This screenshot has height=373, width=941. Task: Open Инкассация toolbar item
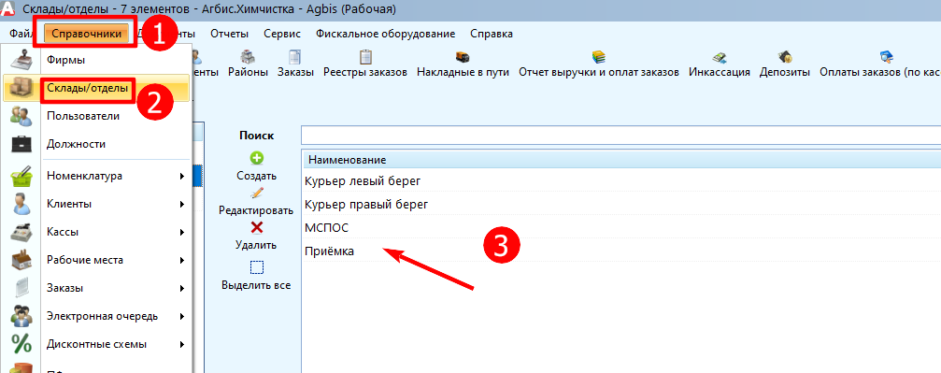click(719, 65)
